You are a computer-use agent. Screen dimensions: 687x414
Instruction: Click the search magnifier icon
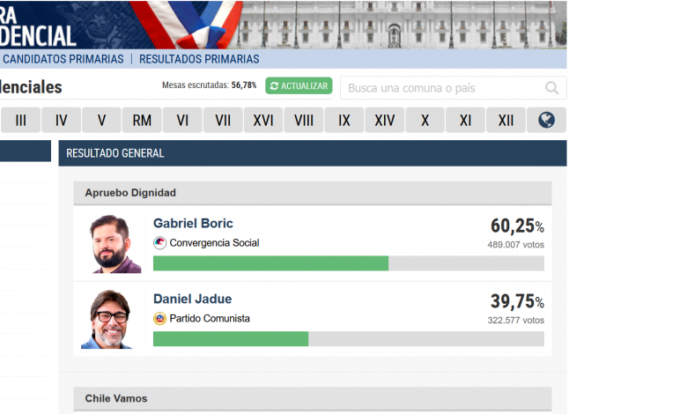point(552,87)
